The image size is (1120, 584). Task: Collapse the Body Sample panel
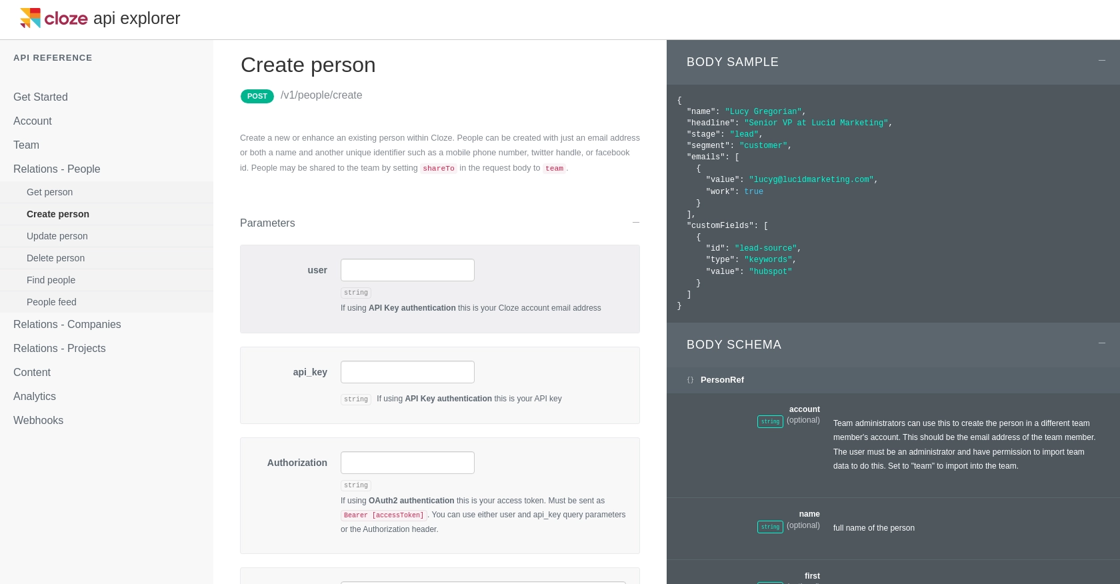point(1102,61)
